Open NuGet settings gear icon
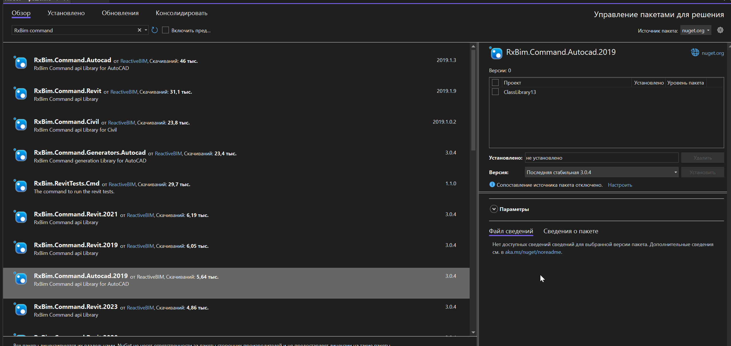Image resolution: width=731 pixels, height=346 pixels. [720, 30]
